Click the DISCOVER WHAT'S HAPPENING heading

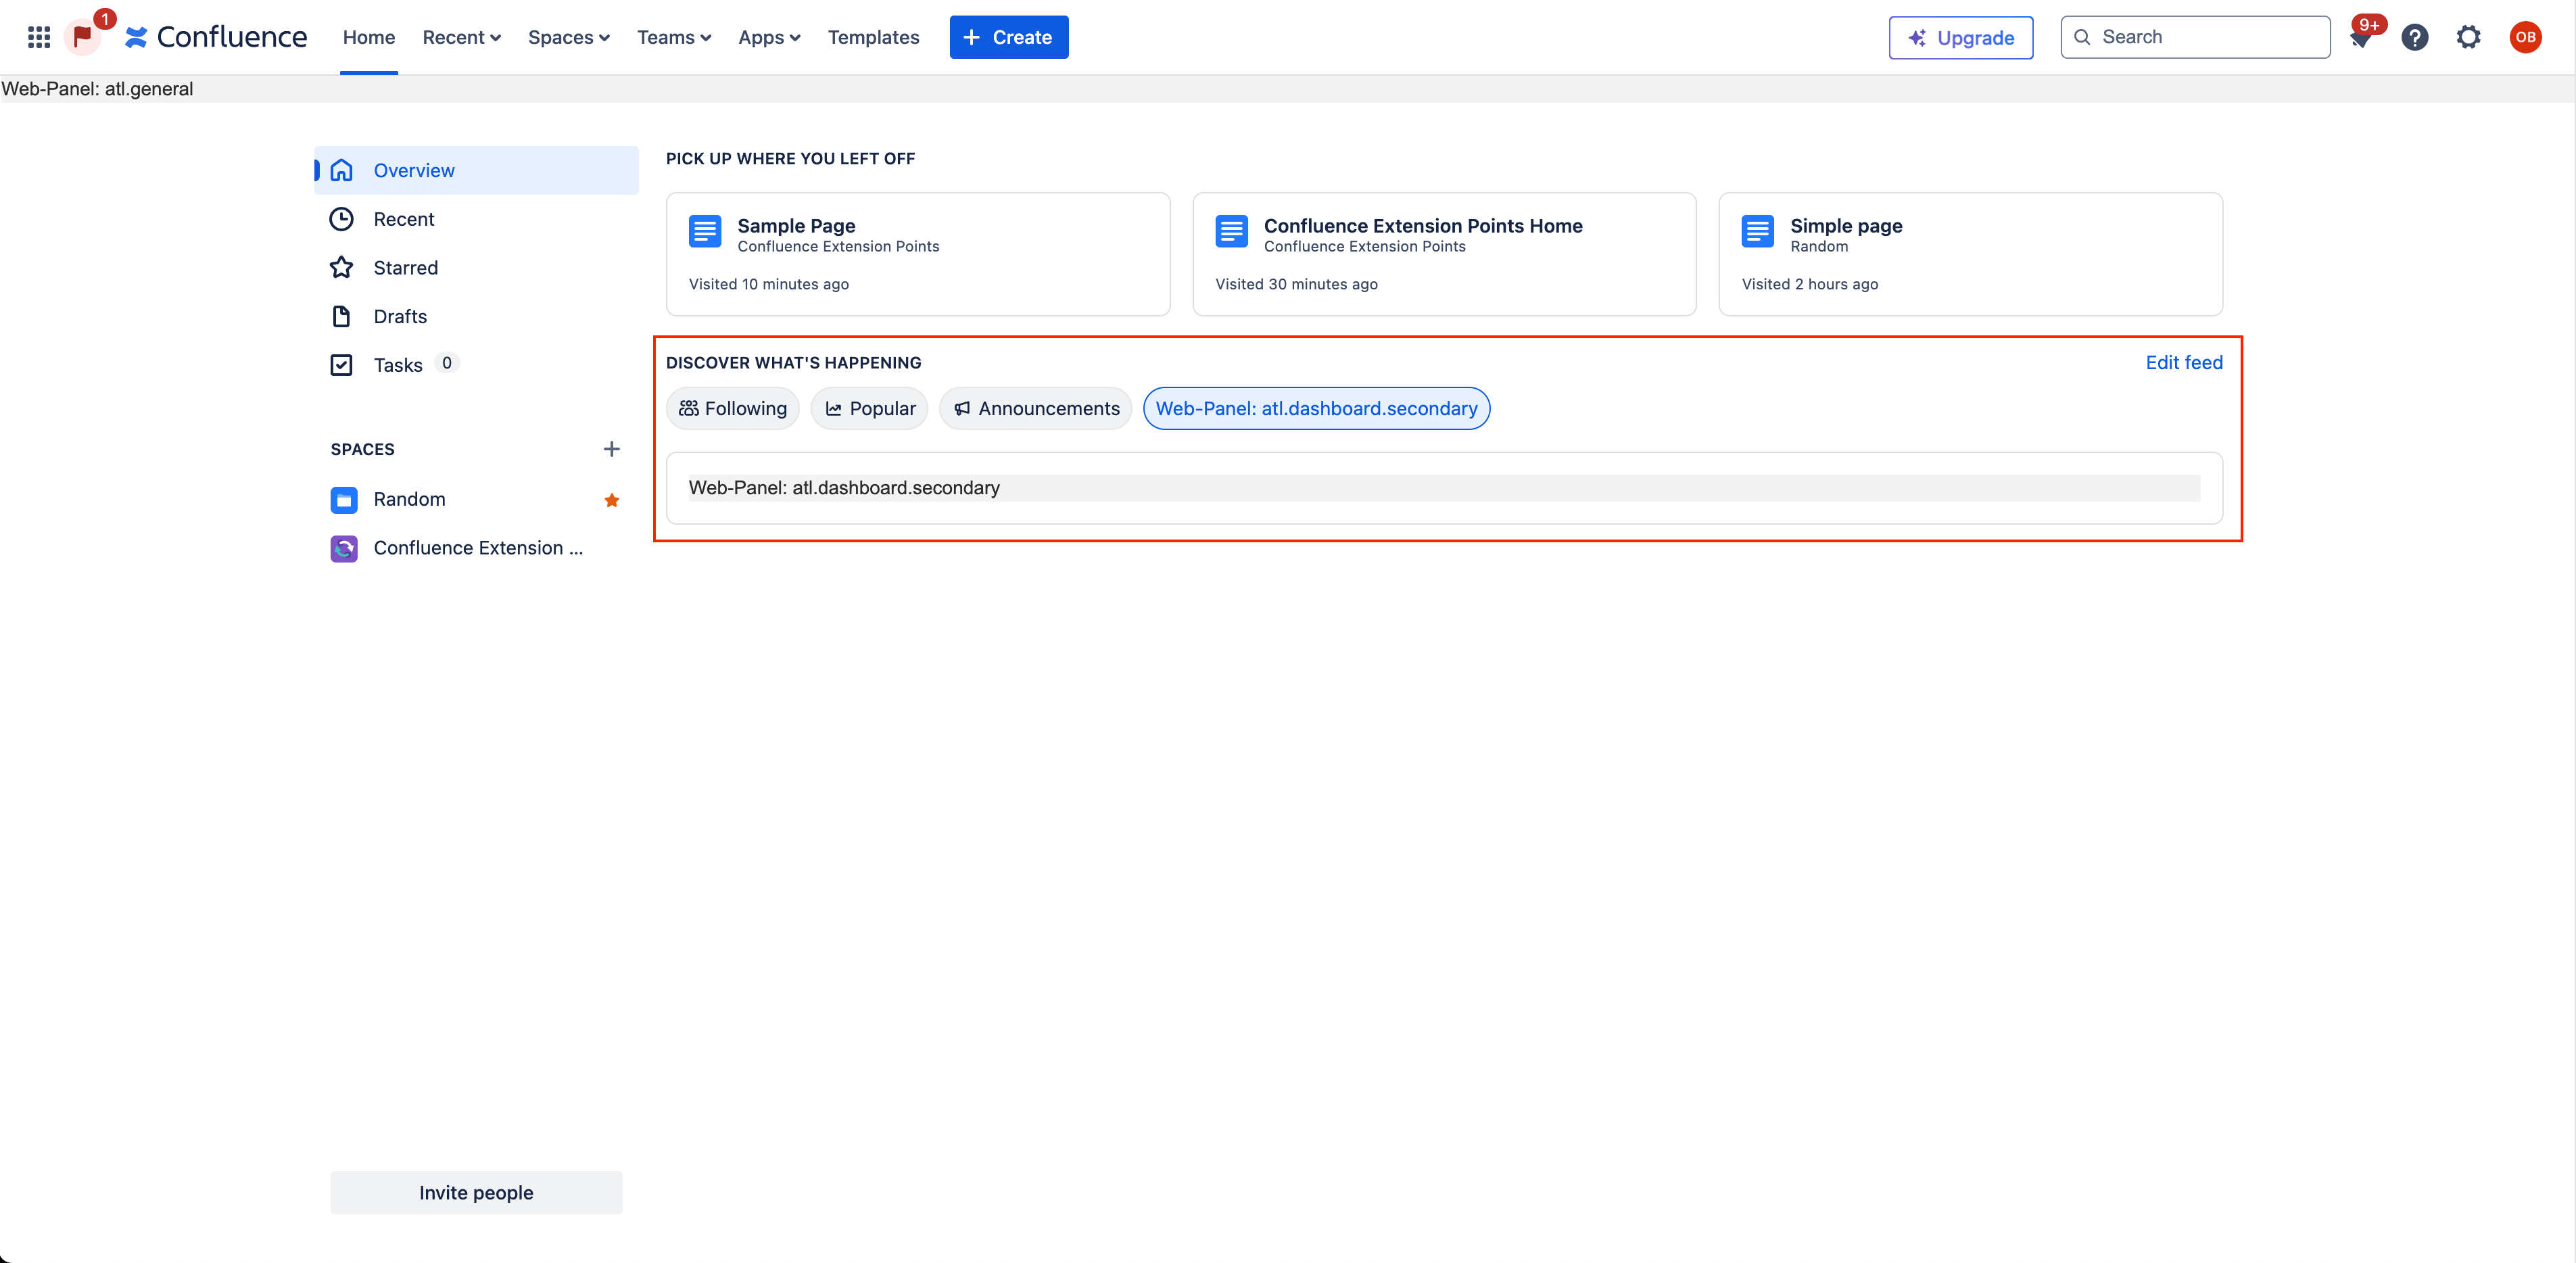pos(793,362)
